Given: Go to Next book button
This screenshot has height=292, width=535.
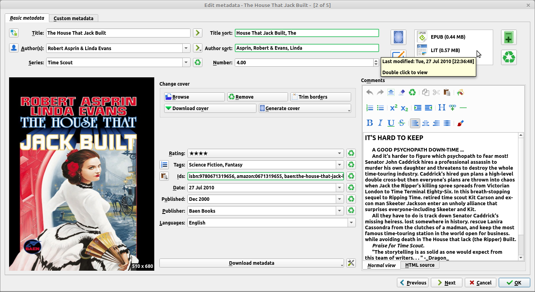Looking at the screenshot, I should (x=446, y=283).
